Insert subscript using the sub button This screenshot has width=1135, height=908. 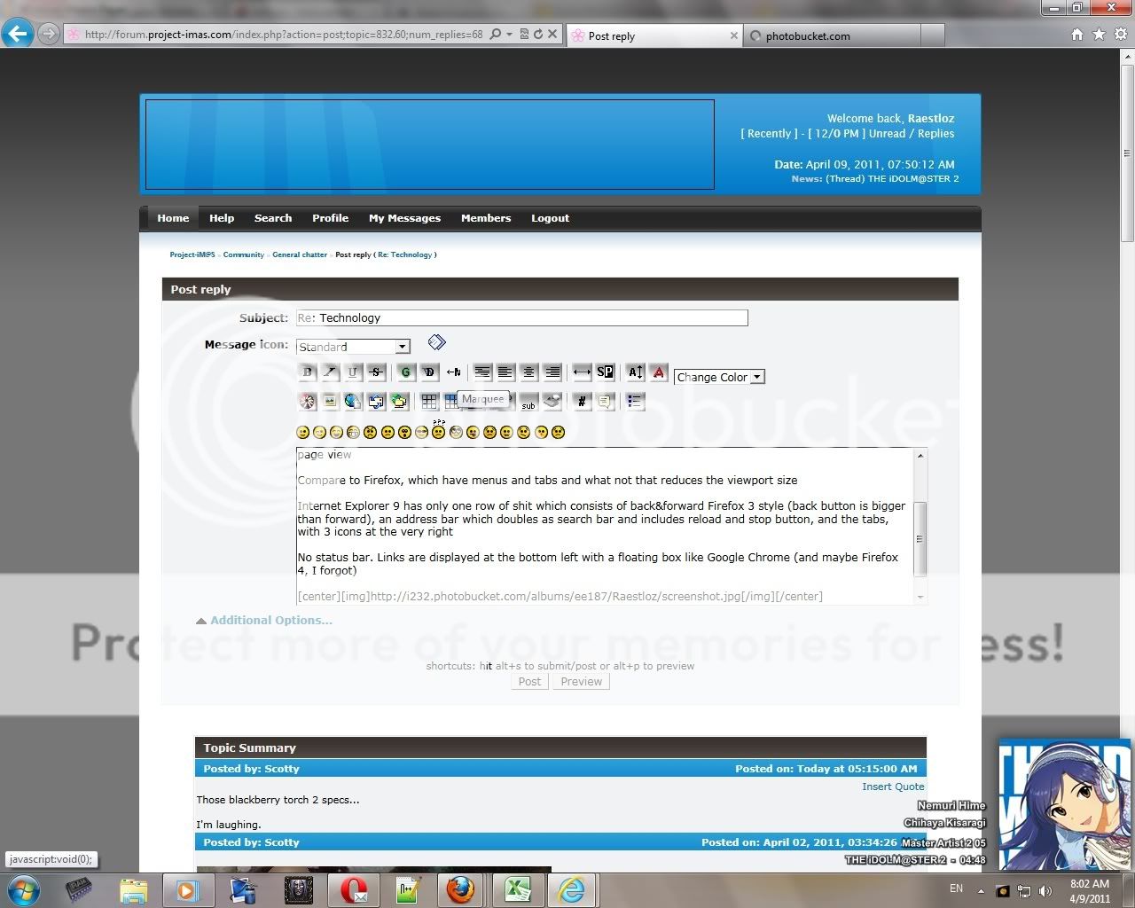(528, 403)
